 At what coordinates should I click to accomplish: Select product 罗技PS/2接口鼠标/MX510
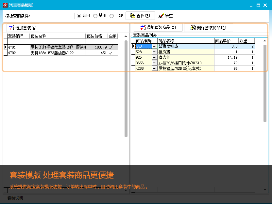tap(186, 63)
